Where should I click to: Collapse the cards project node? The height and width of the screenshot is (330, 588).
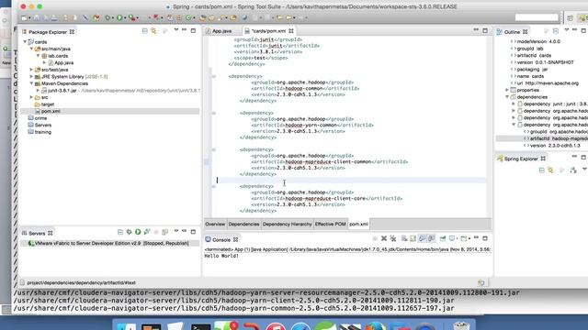pyautogui.click(x=26, y=42)
